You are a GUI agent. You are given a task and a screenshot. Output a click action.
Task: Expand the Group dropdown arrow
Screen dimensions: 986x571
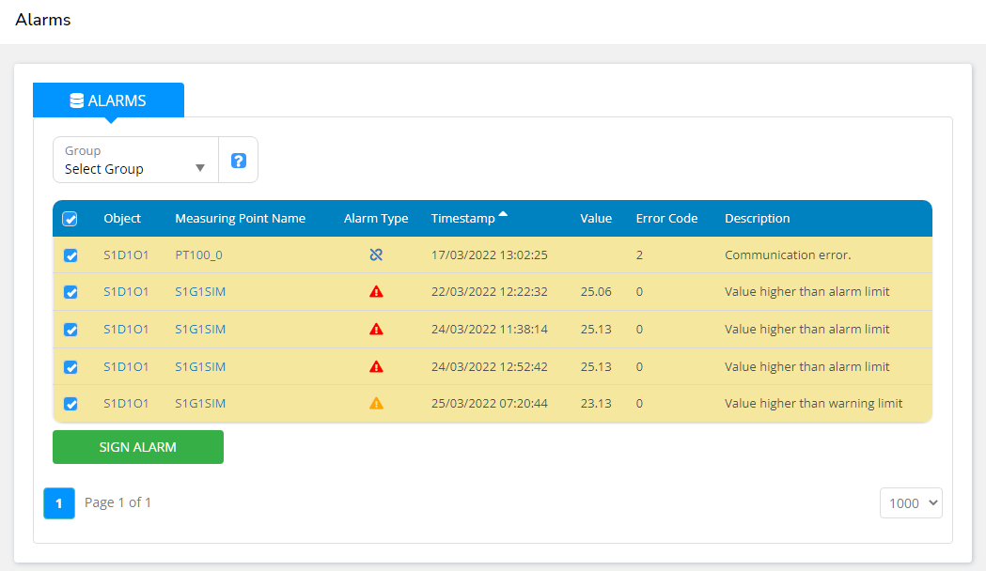(200, 169)
